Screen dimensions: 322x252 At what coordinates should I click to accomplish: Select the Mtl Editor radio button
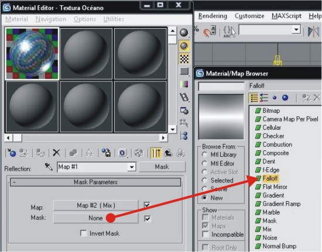coord(204,164)
